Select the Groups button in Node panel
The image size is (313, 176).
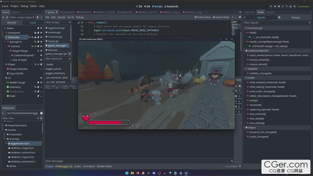[295, 17]
